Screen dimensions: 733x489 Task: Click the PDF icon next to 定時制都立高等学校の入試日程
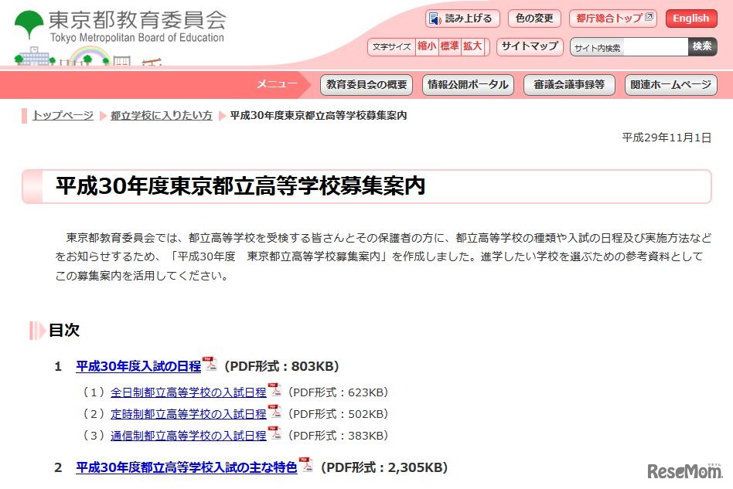274,413
